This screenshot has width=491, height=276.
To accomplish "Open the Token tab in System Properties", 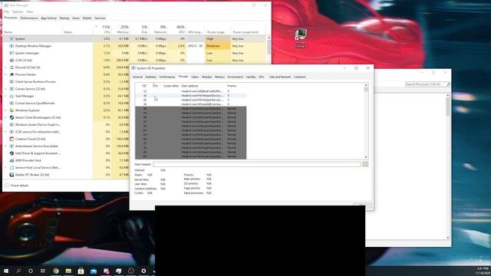I will 195,77.
